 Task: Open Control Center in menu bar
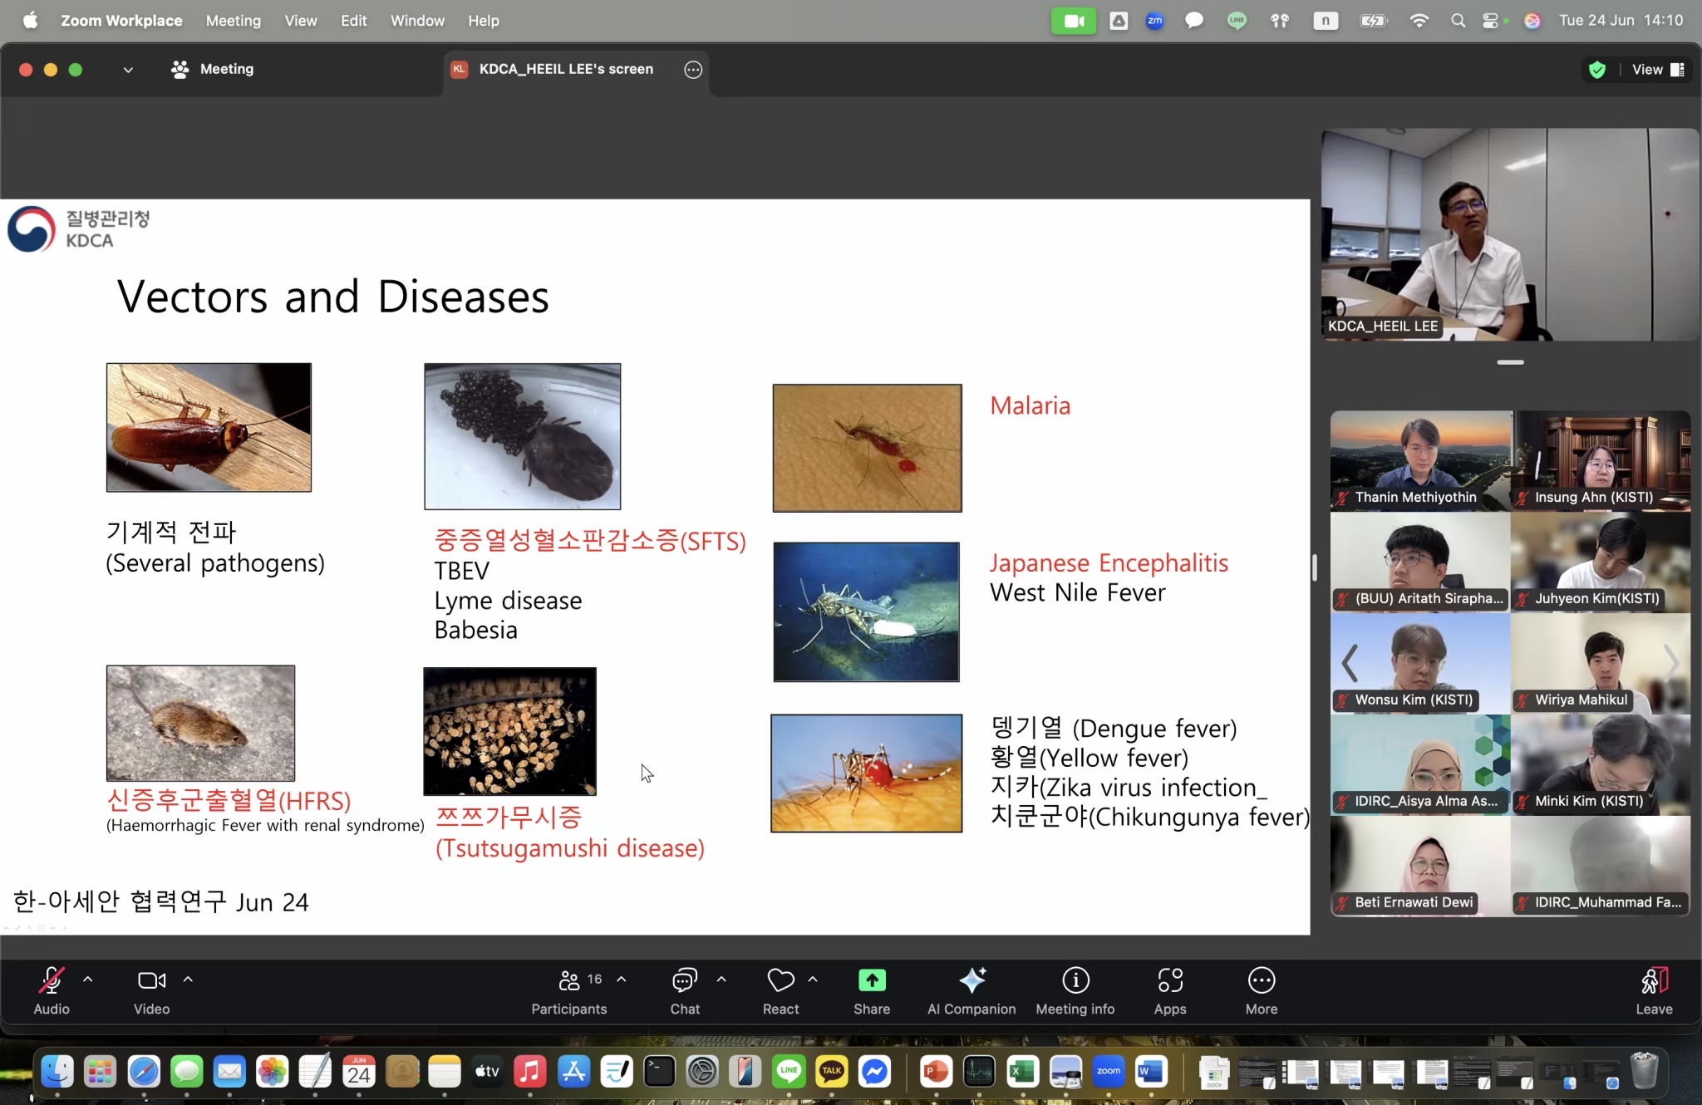tap(1492, 21)
